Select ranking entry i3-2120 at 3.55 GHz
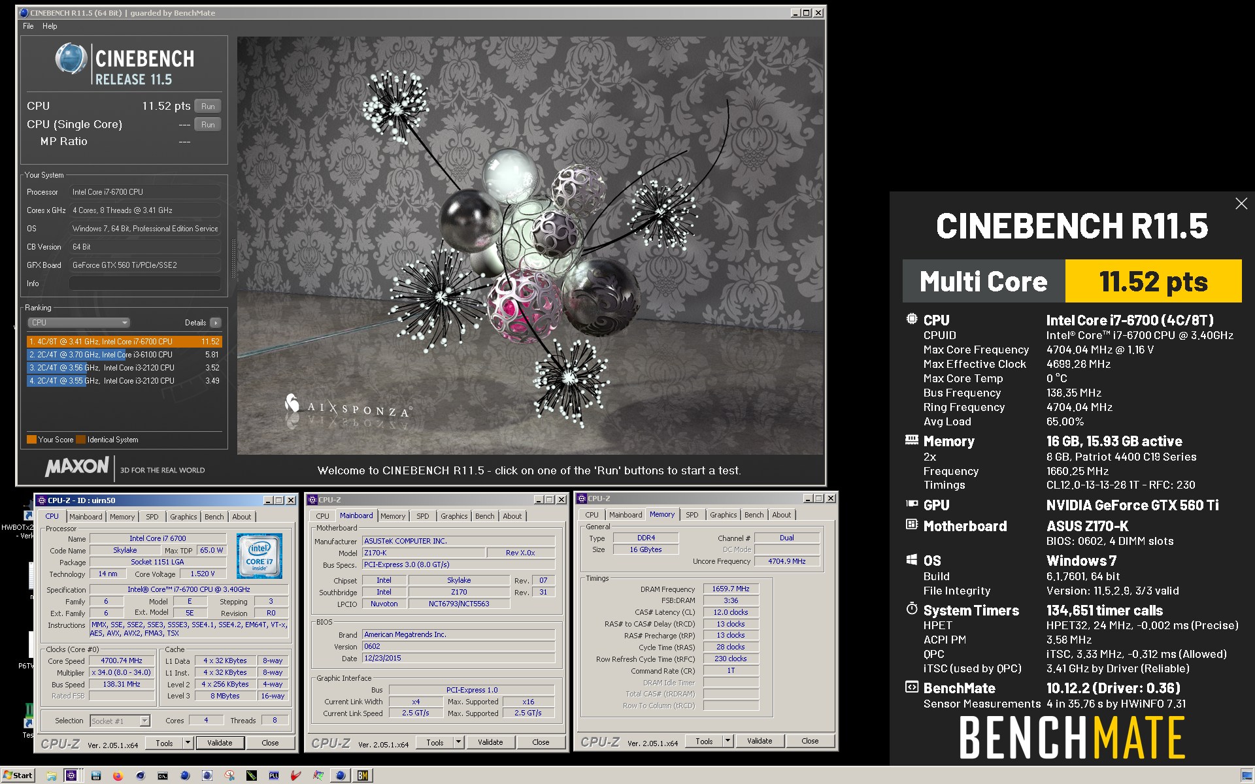Image resolution: width=1255 pixels, height=784 pixels. 124,381
